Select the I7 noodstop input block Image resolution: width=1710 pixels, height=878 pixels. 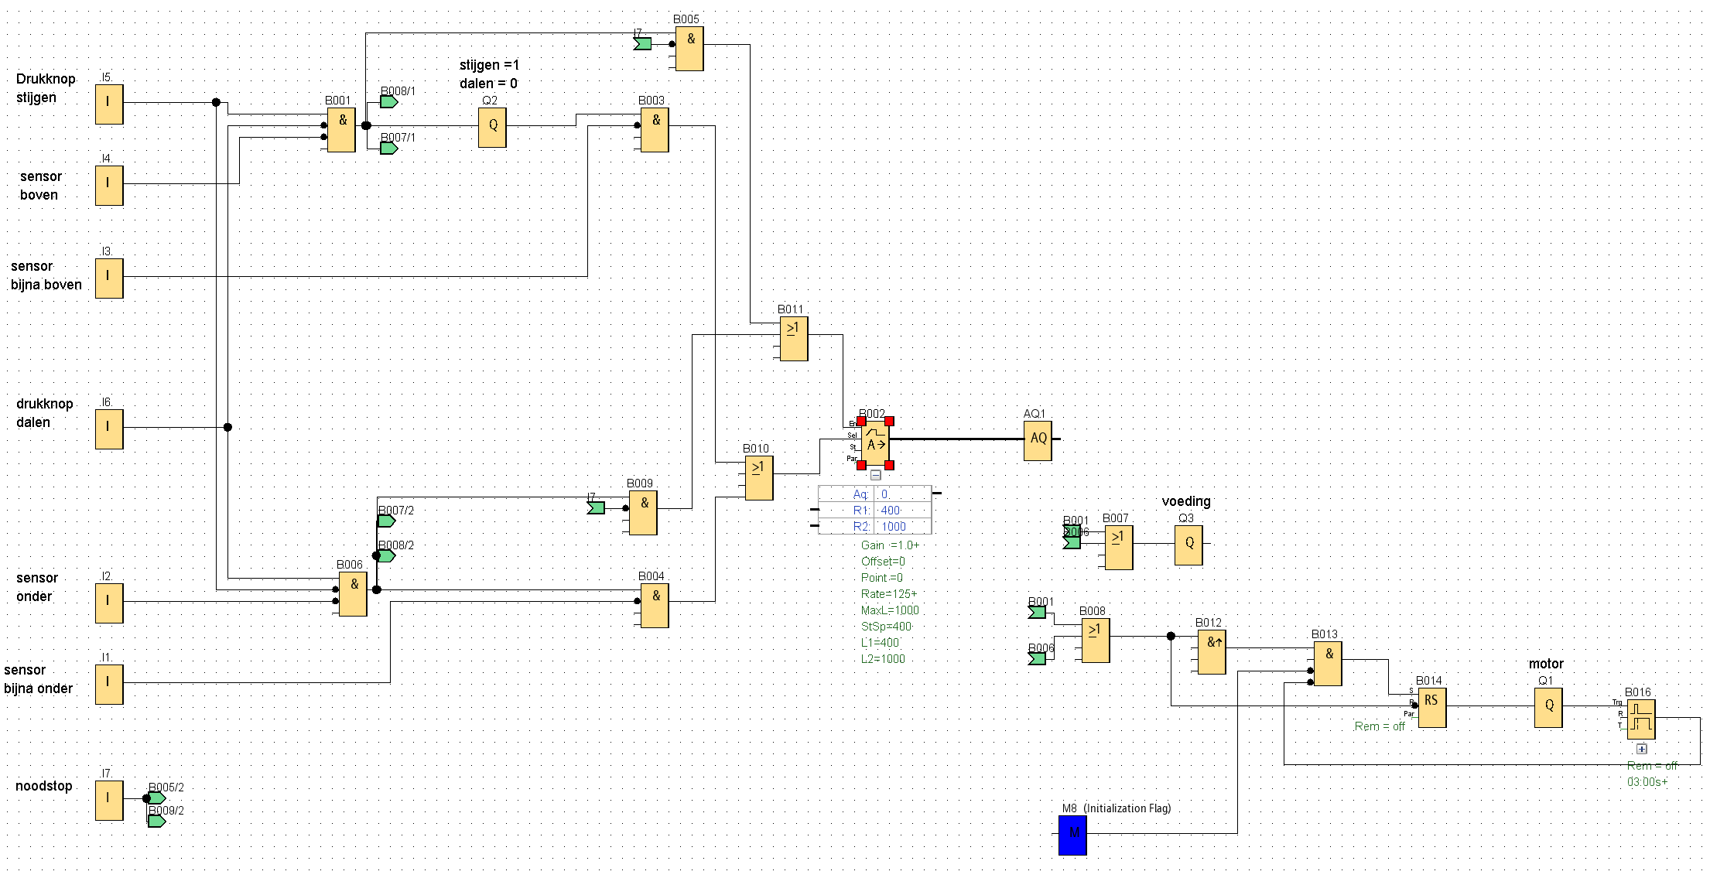[x=109, y=801]
